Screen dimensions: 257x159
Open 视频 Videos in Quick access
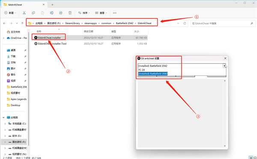12,80
